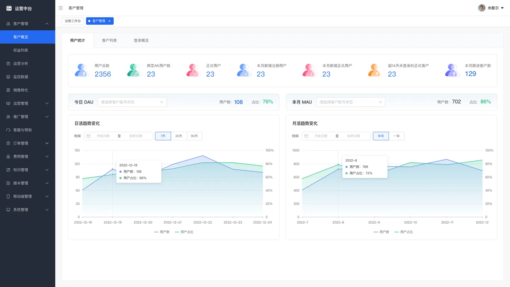This screenshot has height=287, width=510.
Task: Toggle the 用户占比 legend in the daily chart
Action: point(184,232)
